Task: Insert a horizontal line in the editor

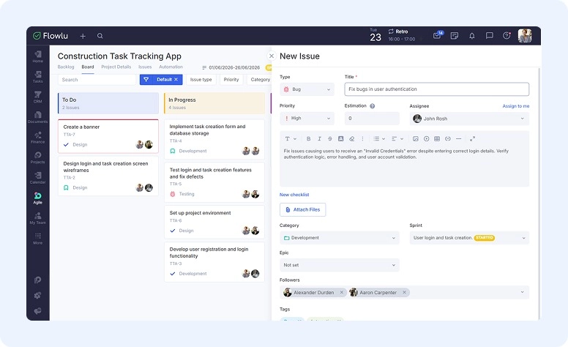Action: (x=459, y=139)
